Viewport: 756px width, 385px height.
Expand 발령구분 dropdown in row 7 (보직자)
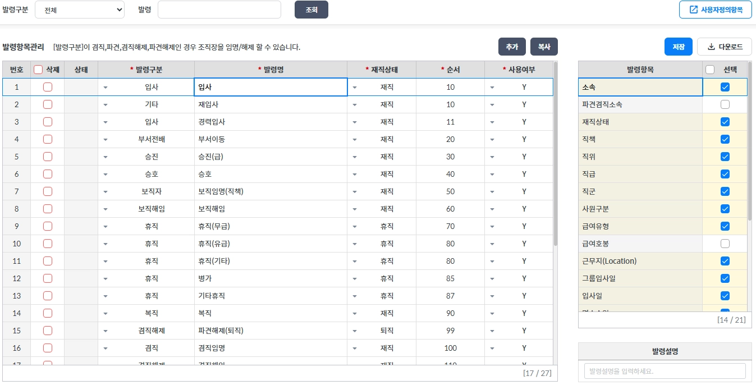click(106, 192)
